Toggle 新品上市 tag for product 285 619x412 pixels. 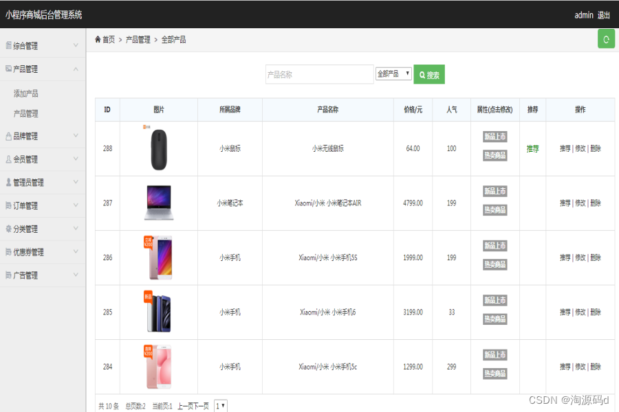point(495,300)
